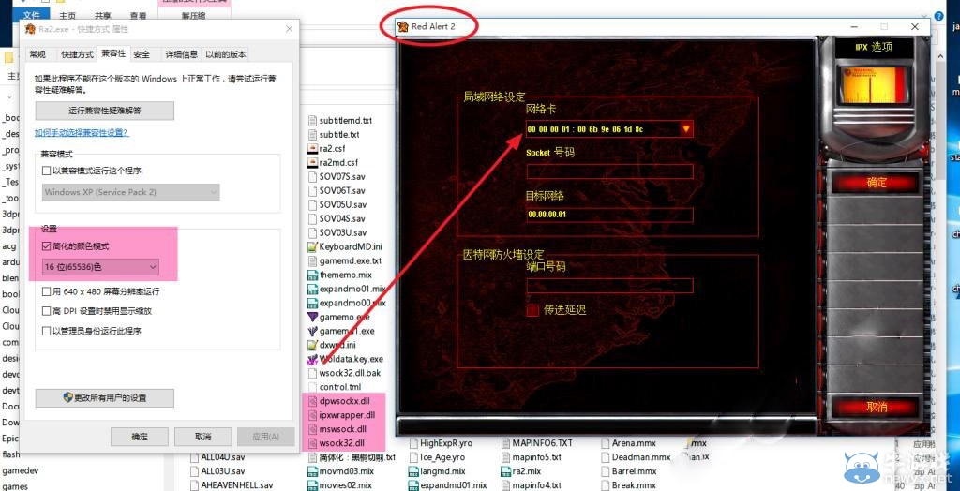960x491 pixels.
Task: Select the SOV07S.sav file icon
Action: (x=312, y=176)
